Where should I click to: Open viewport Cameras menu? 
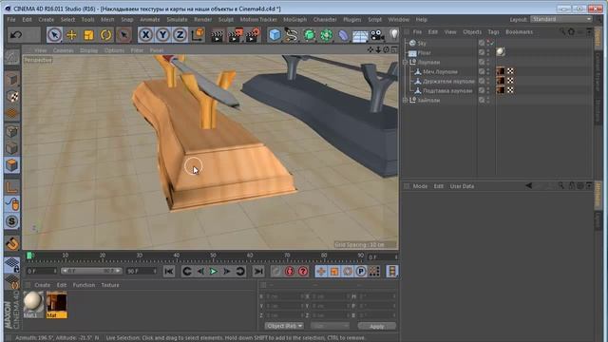pyautogui.click(x=63, y=50)
